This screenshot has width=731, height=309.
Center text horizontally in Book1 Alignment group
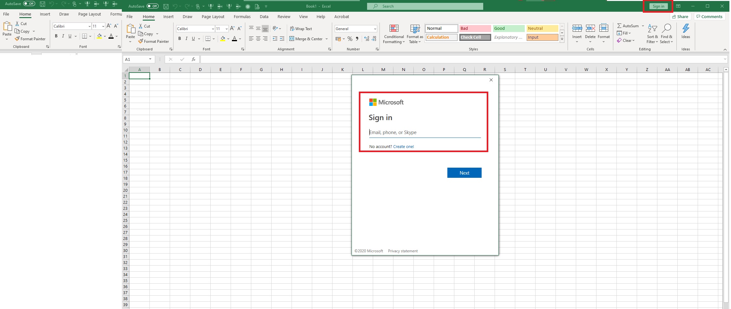[x=258, y=39]
